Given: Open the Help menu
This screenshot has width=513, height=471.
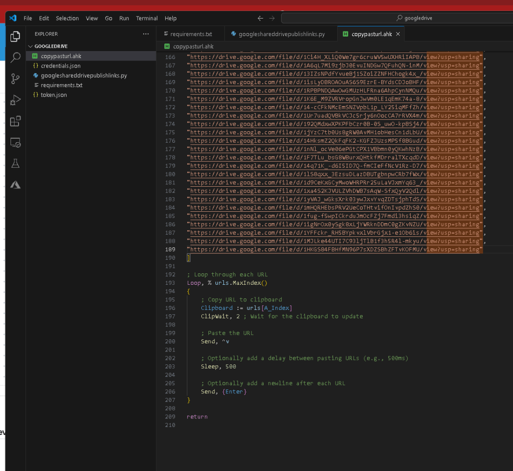Looking at the screenshot, I should pyautogui.click(x=170, y=19).
